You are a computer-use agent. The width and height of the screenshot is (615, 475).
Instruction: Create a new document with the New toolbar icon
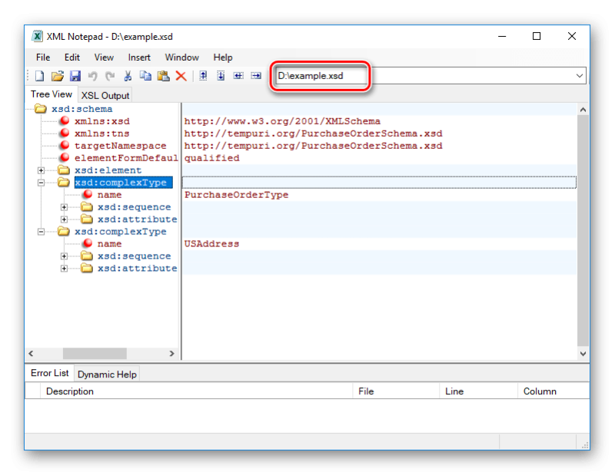[39, 75]
